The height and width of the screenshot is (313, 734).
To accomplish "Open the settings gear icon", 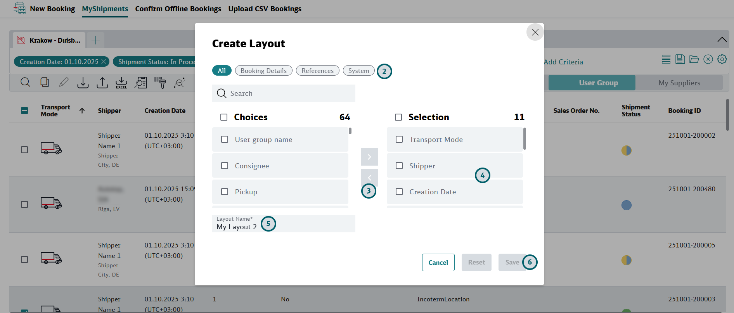I will point(722,59).
